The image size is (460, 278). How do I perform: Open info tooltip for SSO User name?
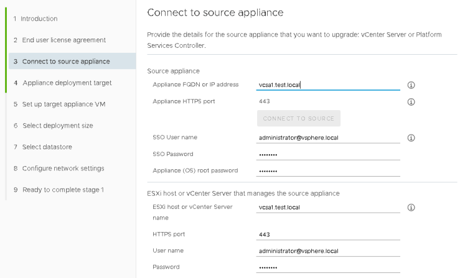coord(411,137)
